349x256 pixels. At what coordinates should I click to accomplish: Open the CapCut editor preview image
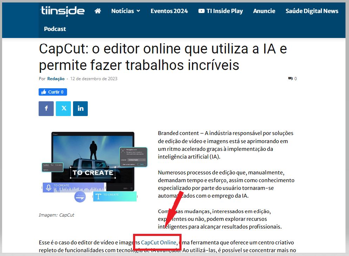(94, 167)
